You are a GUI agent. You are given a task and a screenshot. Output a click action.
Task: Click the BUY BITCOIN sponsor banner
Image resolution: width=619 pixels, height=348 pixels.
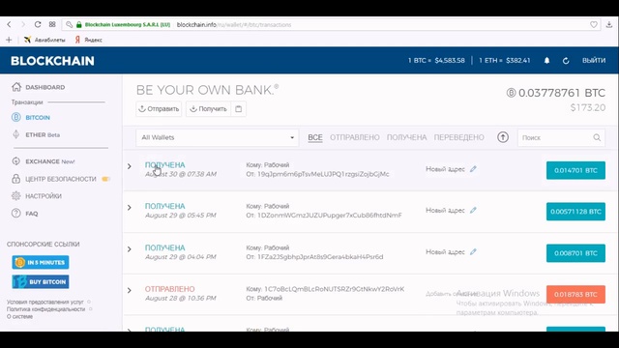[x=41, y=281]
